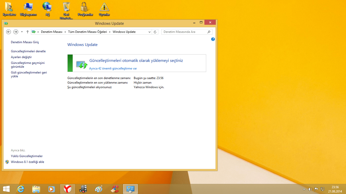This screenshot has width=346, height=194.
Task: Open the Geri Dönüşüm recycle bin icon
Action: (66, 11)
